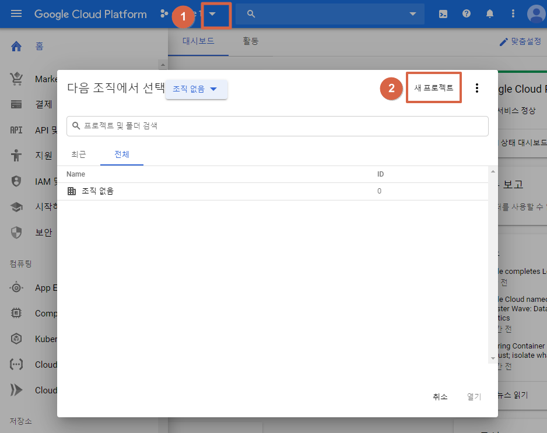Image resolution: width=547 pixels, height=433 pixels.
Task: Go to 홈 via the house icon
Action: [x=16, y=46]
